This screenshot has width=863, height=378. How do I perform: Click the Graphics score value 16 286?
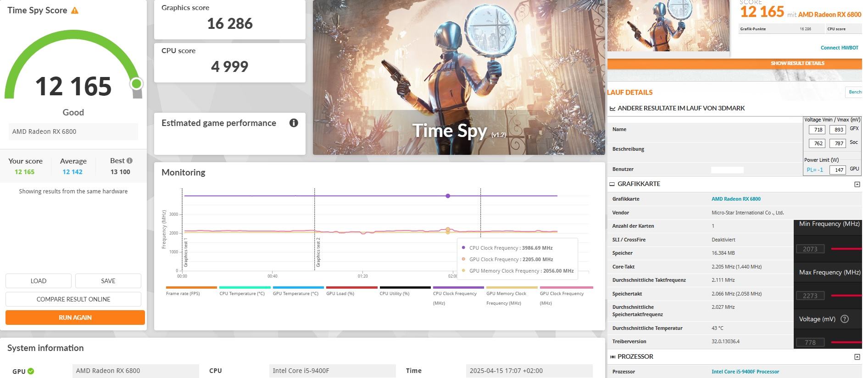(x=230, y=24)
